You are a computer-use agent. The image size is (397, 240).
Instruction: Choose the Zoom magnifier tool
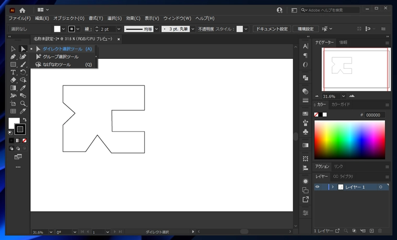23,104
